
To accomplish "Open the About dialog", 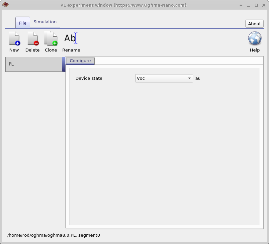I will tap(254, 24).
